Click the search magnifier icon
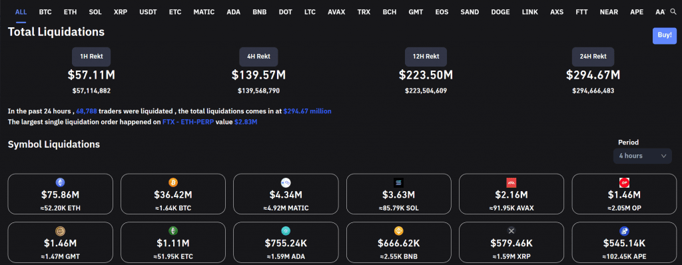This screenshot has height=265, width=682. click(673, 12)
